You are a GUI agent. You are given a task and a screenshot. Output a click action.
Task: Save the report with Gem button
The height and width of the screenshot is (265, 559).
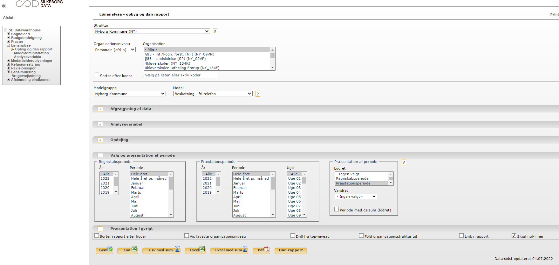(104, 250)
